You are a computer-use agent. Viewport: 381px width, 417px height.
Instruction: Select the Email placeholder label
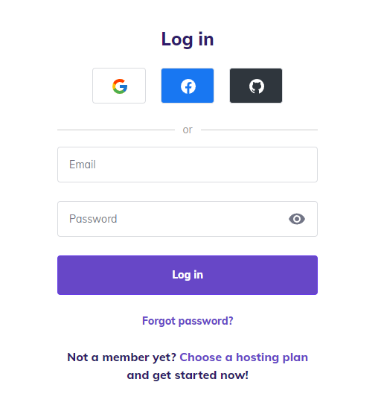pyautogui.click(x=83, y=165)
